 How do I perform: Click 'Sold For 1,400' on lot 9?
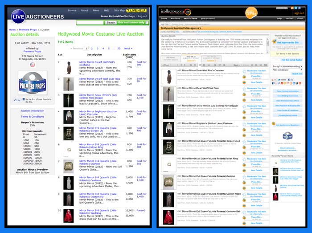(141, 195)
